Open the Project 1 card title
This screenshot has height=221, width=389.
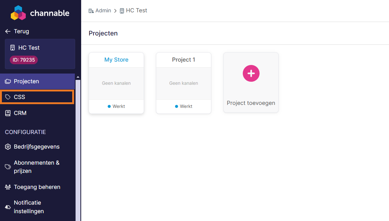[x=184, y=60]
